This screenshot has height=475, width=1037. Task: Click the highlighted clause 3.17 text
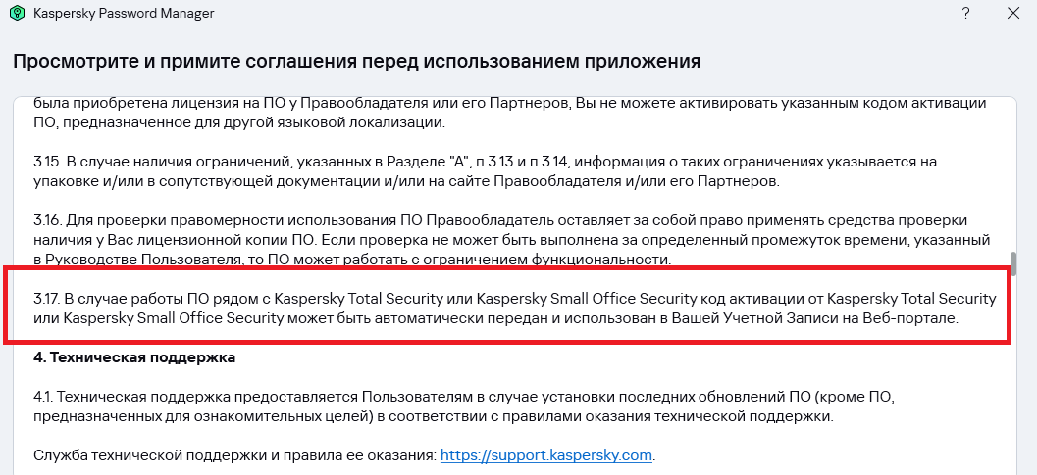(x=514, y=308)
